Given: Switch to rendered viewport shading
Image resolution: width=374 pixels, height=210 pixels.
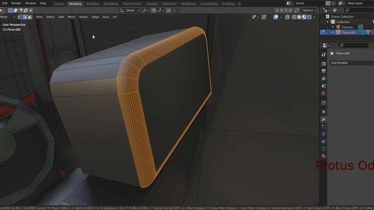Looking at the screenshot, I should point(309,17).
